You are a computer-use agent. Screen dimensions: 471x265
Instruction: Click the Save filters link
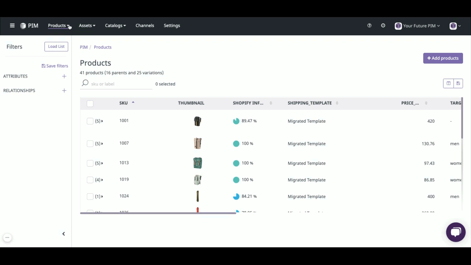click(x=54, y=66)
